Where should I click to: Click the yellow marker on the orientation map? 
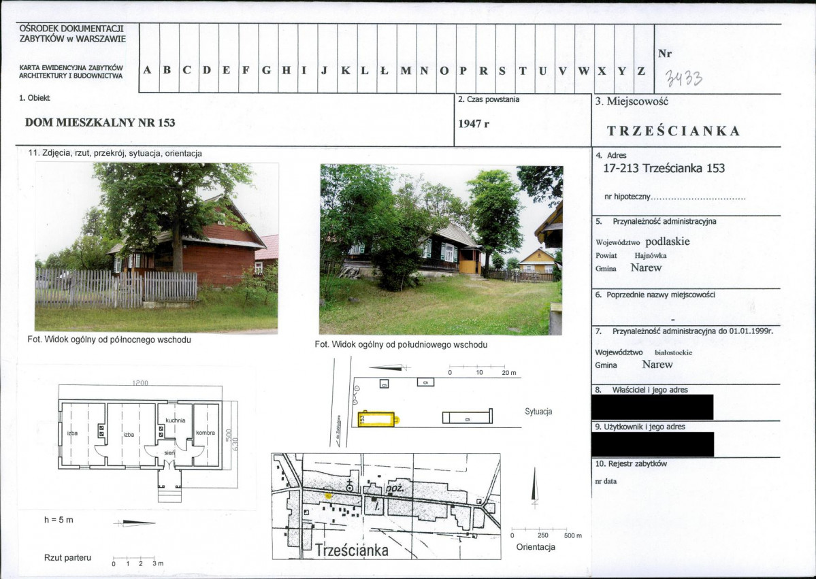328,495
